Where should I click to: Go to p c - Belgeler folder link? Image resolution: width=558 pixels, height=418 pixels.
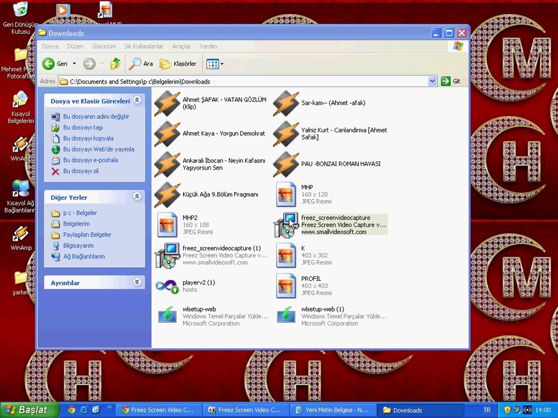click(x=80, y=213)
